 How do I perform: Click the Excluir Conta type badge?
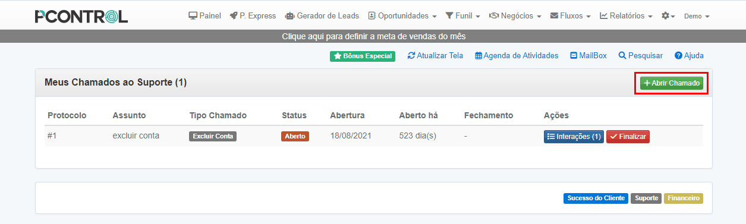(213, 136)
